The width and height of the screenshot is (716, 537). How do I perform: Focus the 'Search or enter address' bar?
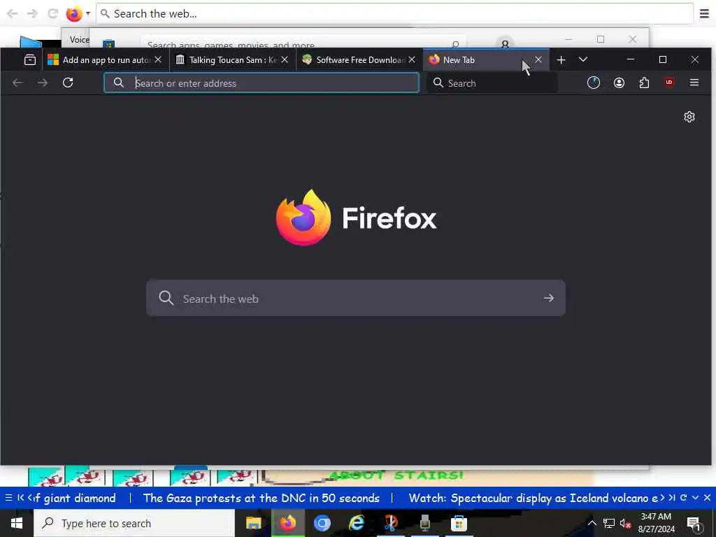coord(262,83)
